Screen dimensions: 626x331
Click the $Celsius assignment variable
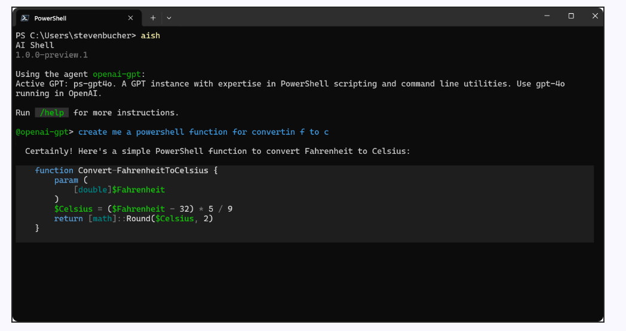coord(73,209)
